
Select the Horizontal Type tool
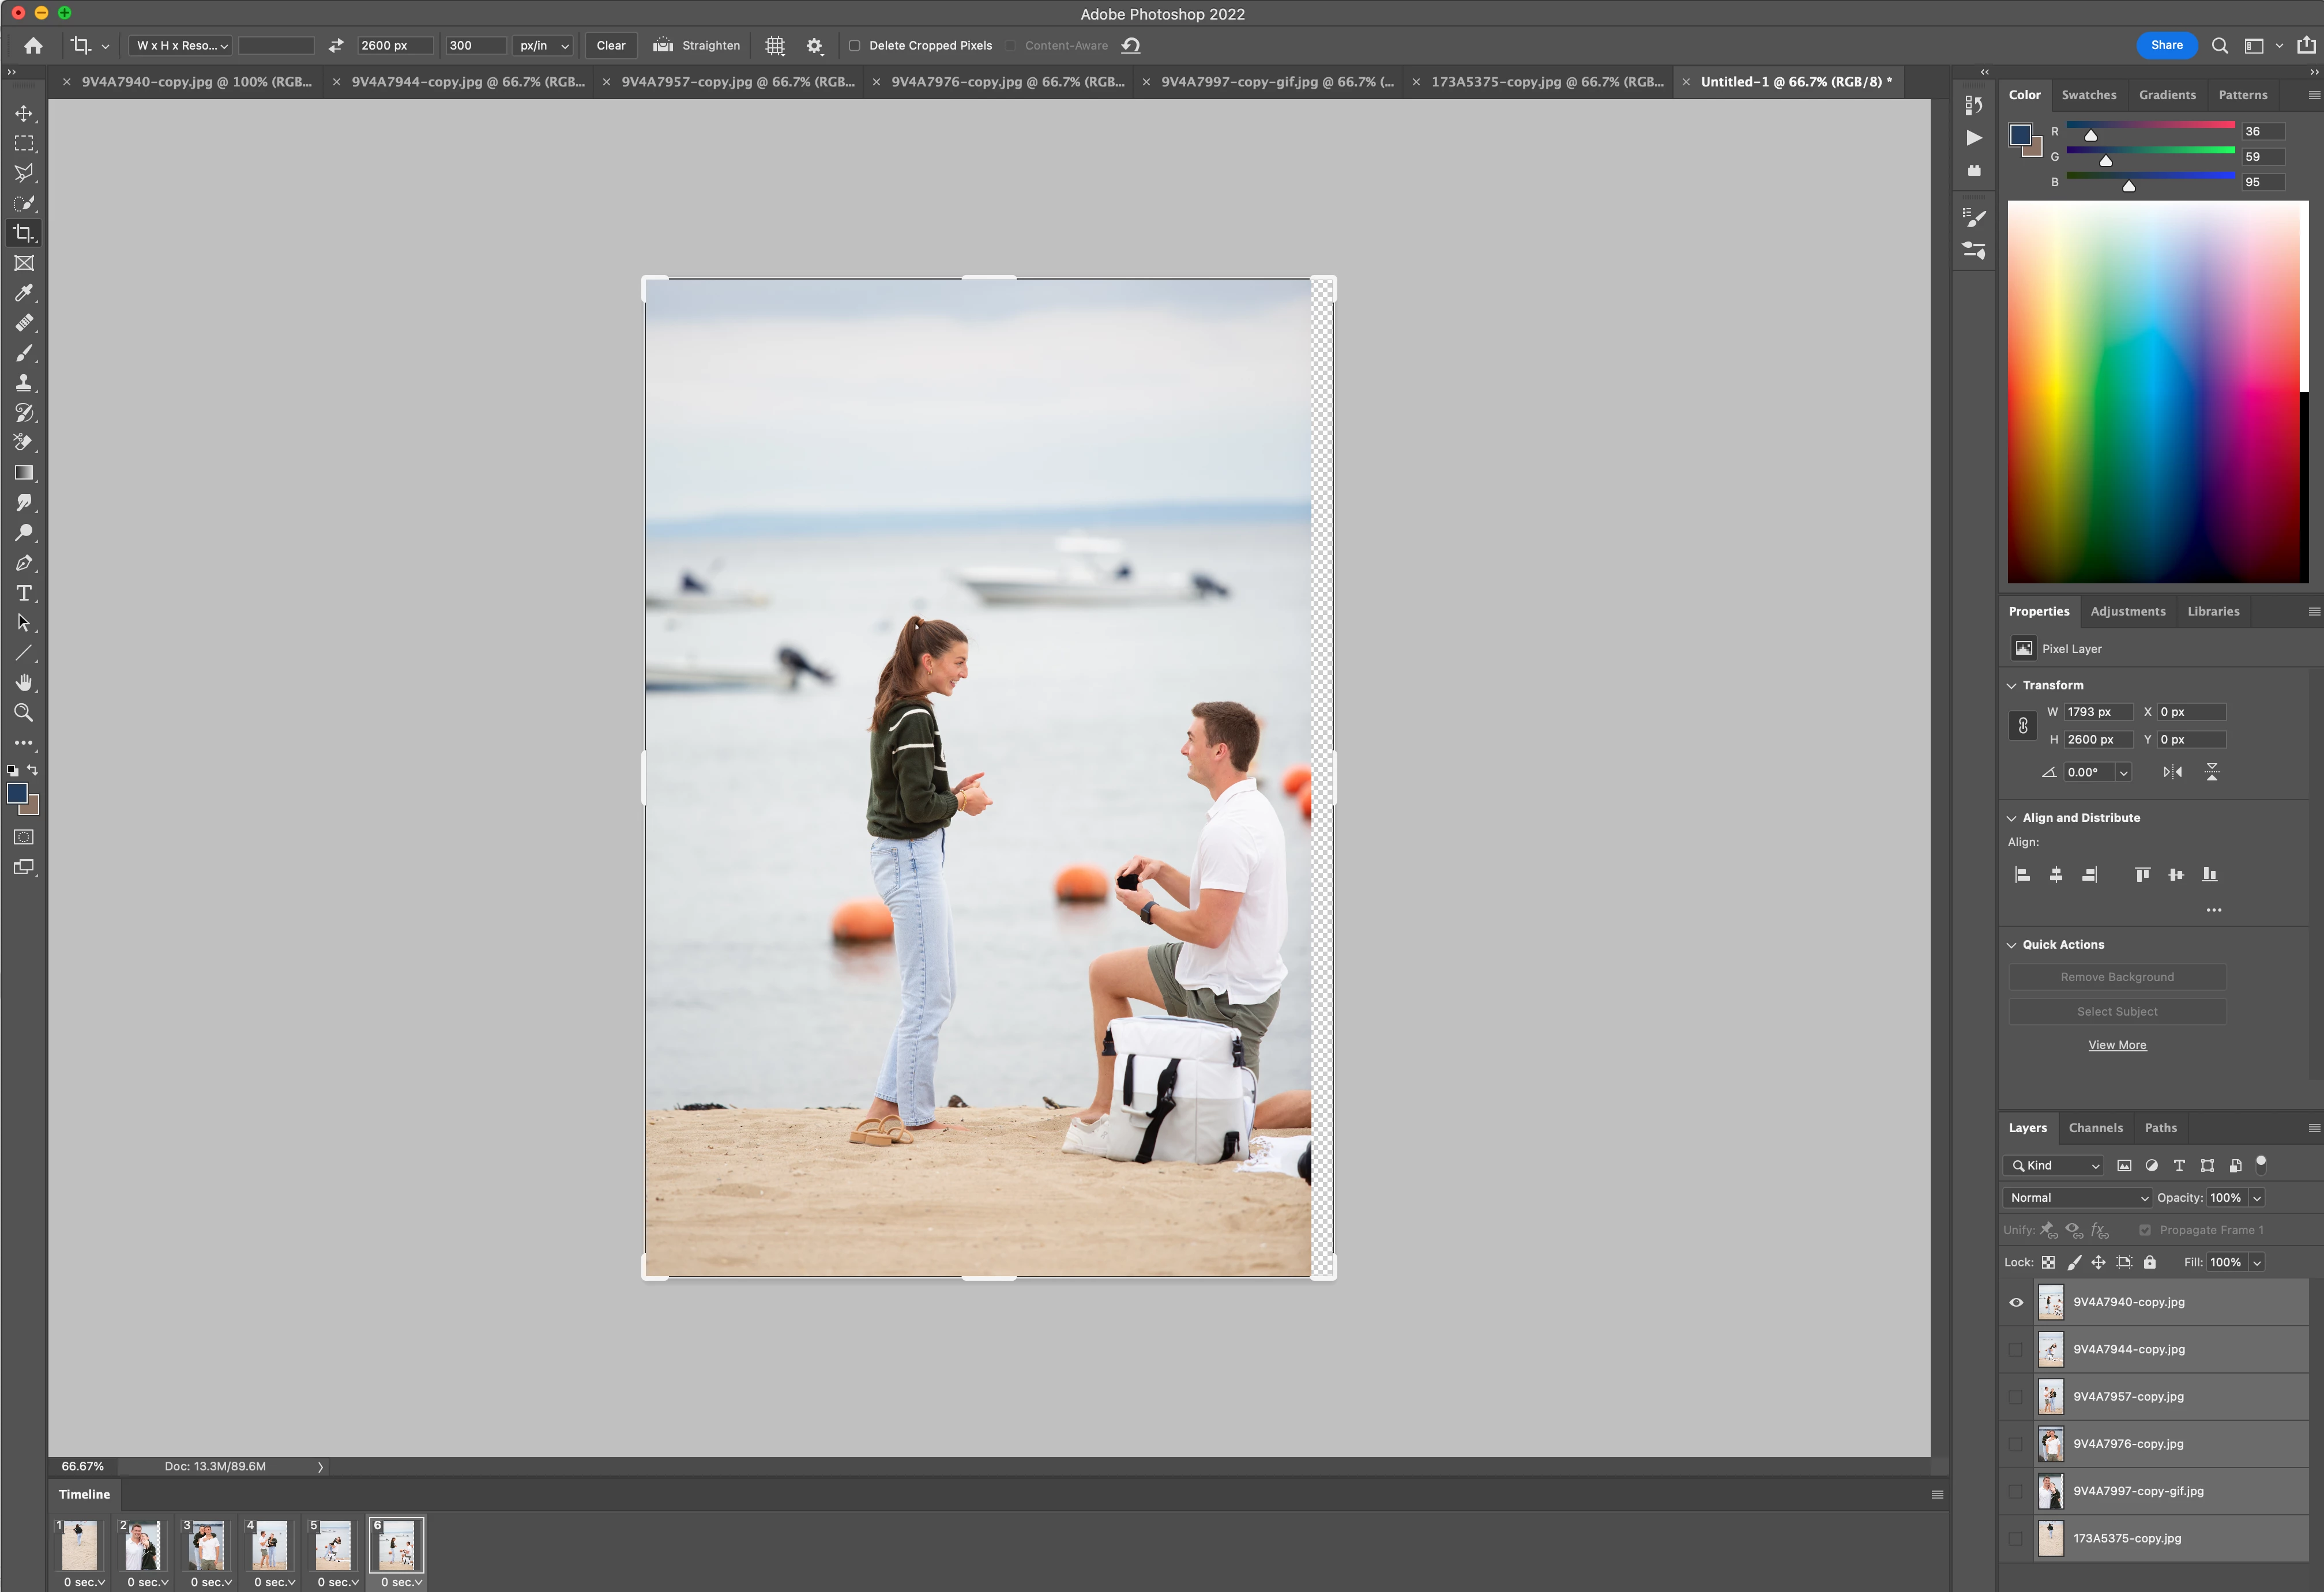point(24,594)
